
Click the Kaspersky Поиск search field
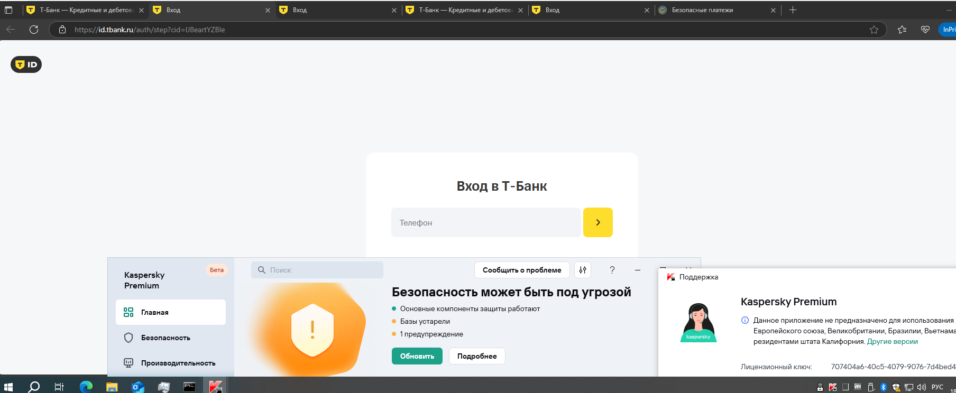(317, 270)
